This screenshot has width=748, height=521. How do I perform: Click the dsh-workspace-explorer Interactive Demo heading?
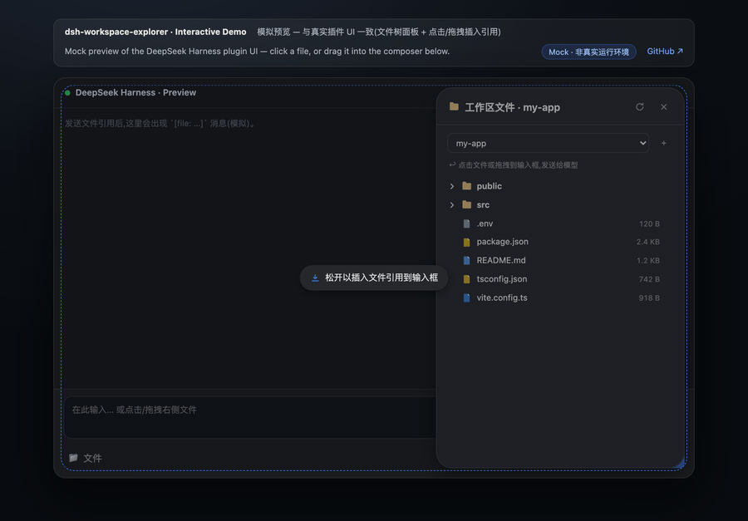click(155, 32)
